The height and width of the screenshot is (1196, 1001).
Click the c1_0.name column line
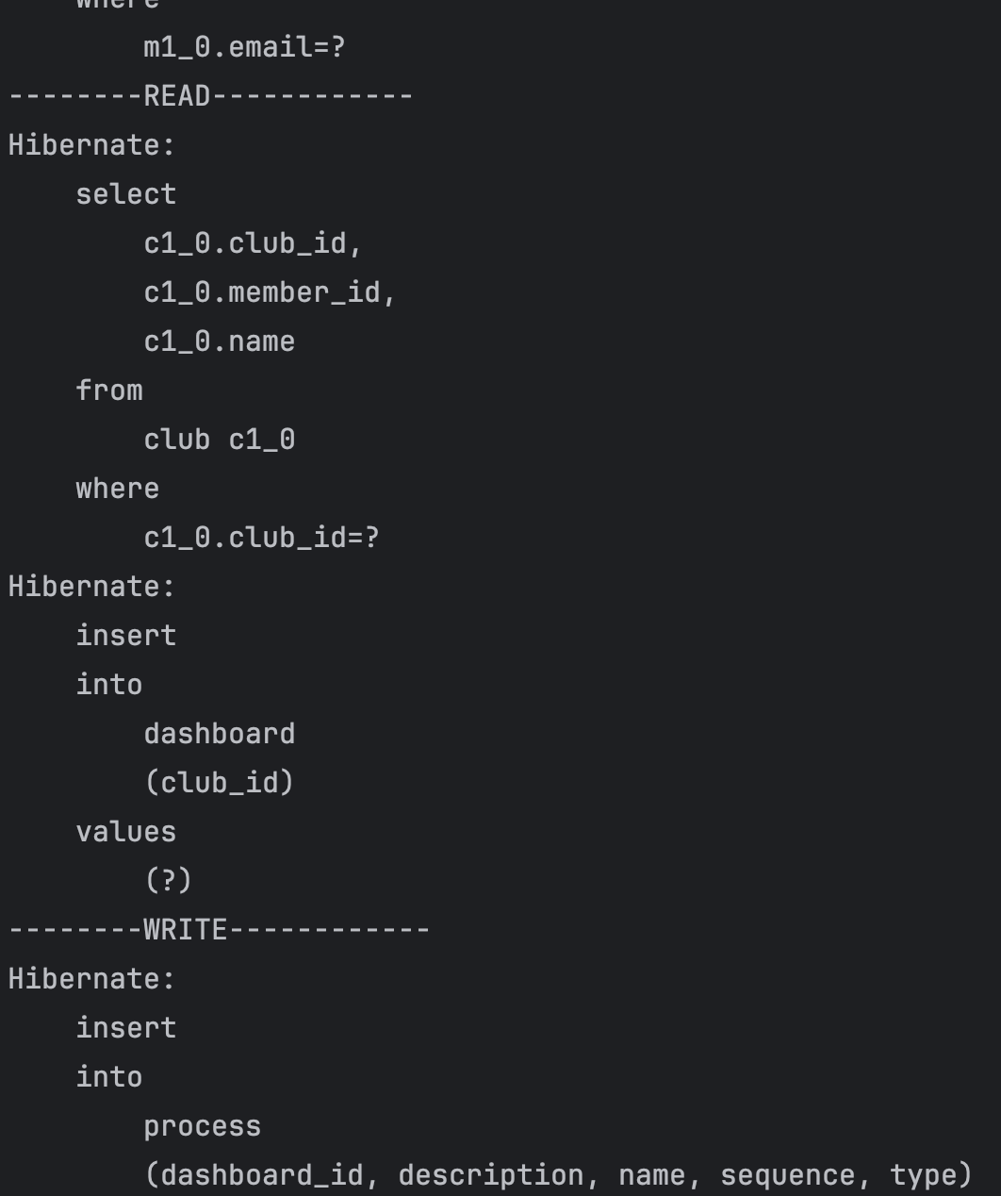click(x=219, y=341)
